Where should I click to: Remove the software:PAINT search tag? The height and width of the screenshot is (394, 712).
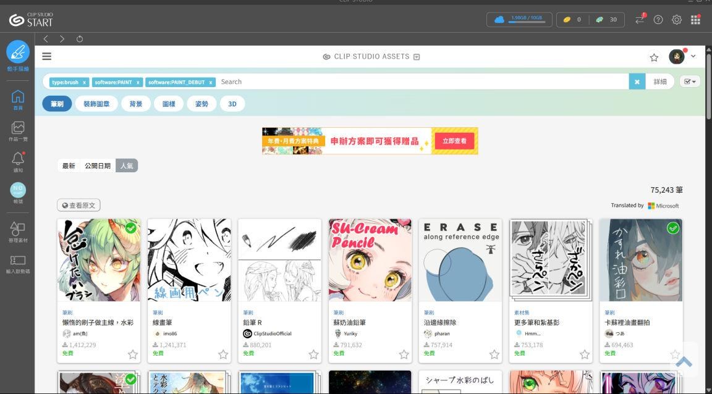[138, 82]
